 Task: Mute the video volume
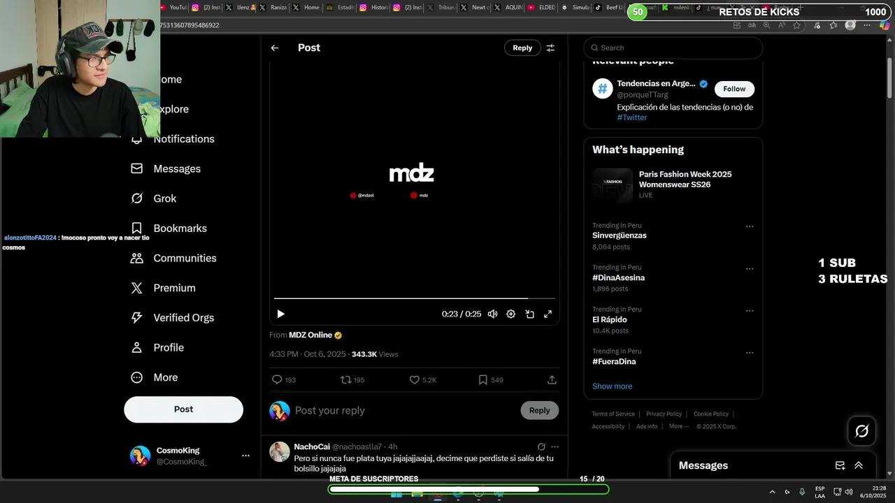click(x=492, y=314)
